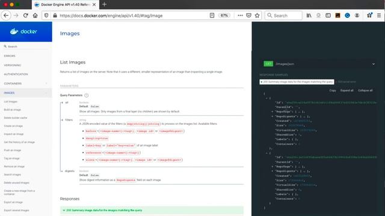385x216 pixels.
Task: Reload the Docker docs page
Action: 25,16
